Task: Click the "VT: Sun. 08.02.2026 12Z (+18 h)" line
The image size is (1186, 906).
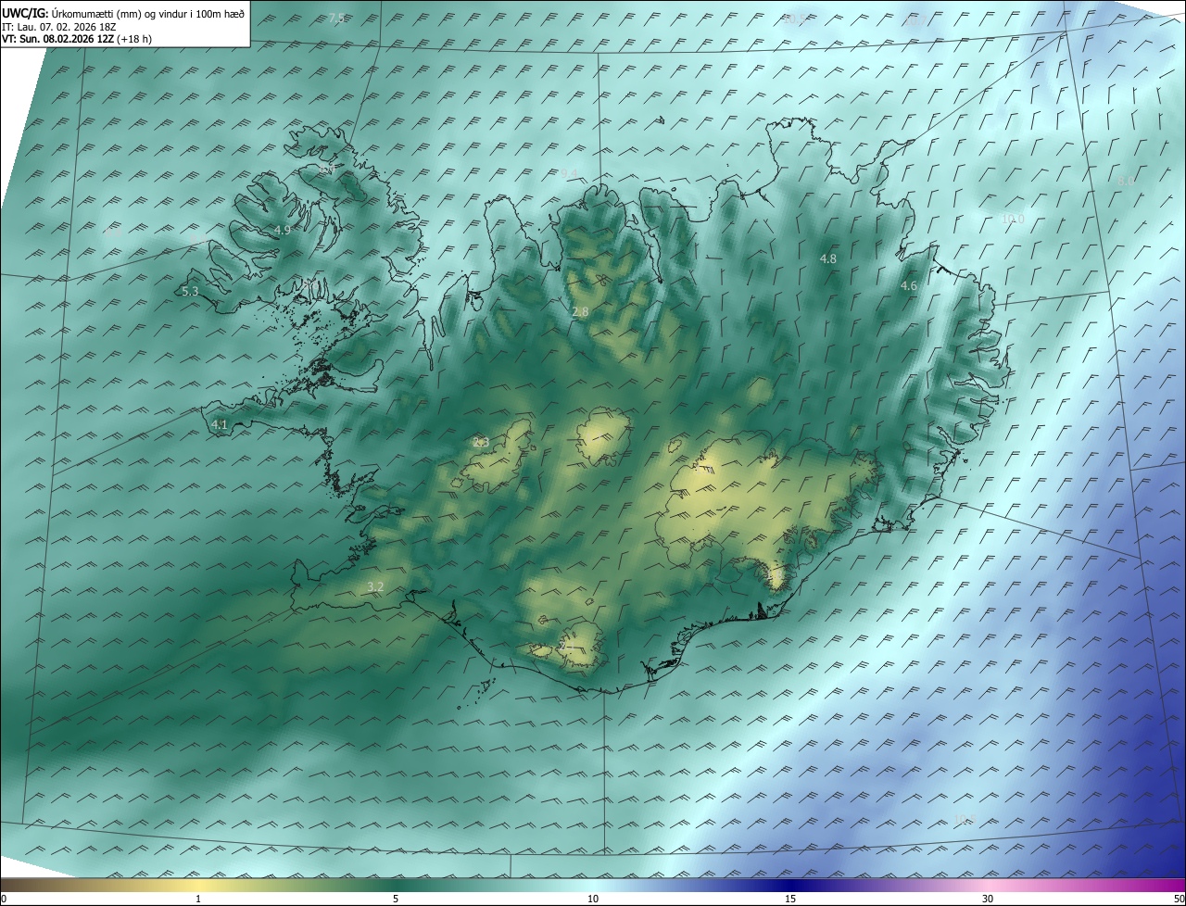Action: (77, 39)
